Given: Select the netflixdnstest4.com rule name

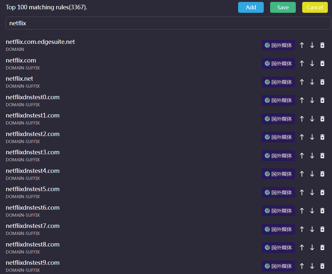Looking at the screenshot, I should (x=33, y=171).
